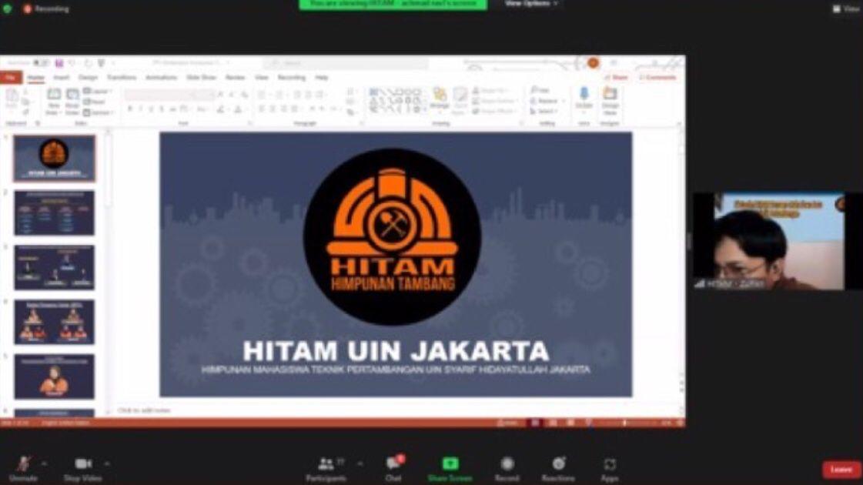The height and width of the screenshot is (485, 863).
Task: Click the Quick Styles button
Action: (x=460, y=100)
